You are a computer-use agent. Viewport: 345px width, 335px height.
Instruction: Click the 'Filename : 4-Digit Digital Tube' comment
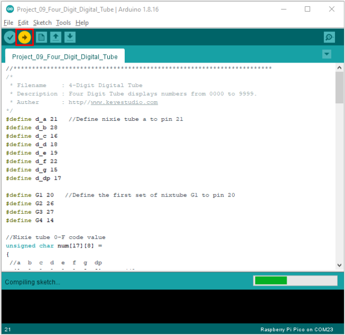click(76, 85)
